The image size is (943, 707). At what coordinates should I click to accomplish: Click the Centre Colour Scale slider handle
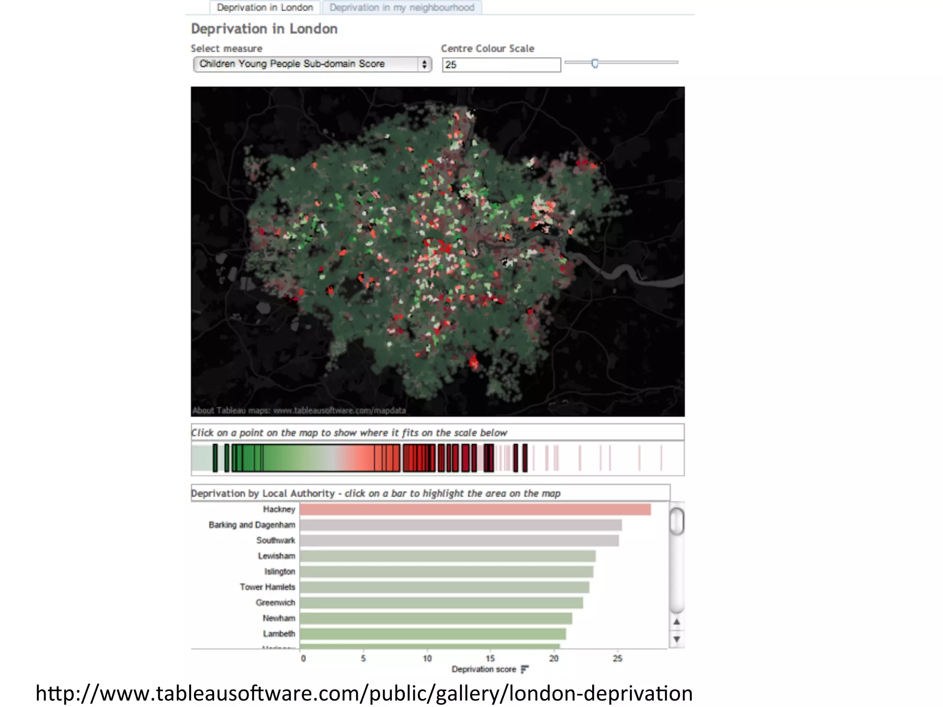point(595,63)
